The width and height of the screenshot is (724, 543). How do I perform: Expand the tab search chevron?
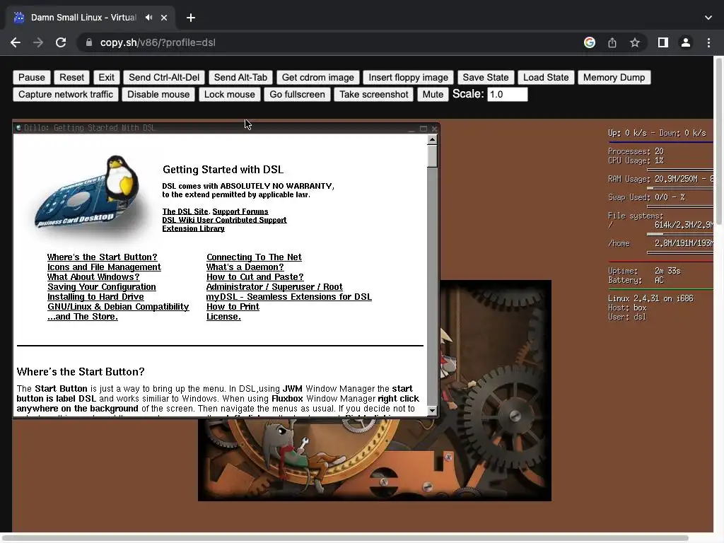(x=708, y=18)
